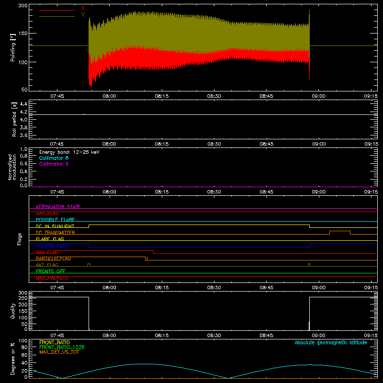The width and height of the screenshot is (383, 383).
Task: Click the Quality trace drop near 07:54
Action: click(89, 313)
